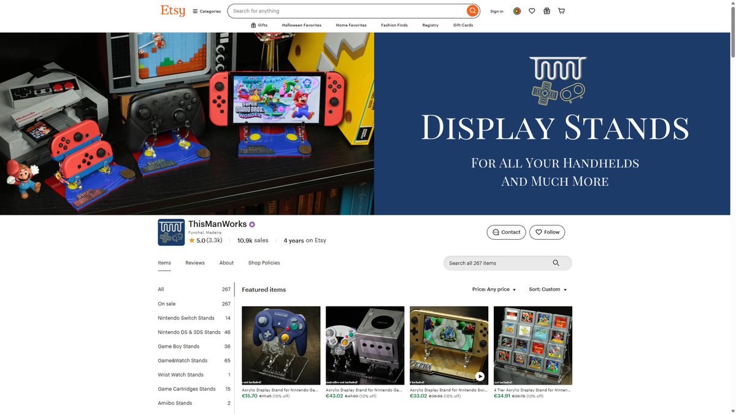Image resolution: width=736 pixels, height=414 pixels.
Task: Open Registry navigation link
Action: tap(431, 25)
